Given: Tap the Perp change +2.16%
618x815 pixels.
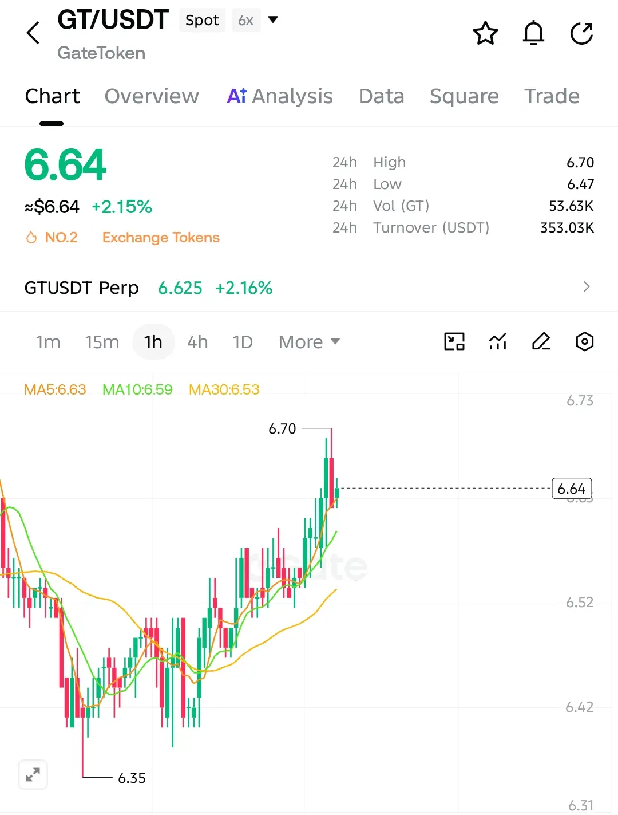Looking at the screenshot, I should click(x=244, y=288).
